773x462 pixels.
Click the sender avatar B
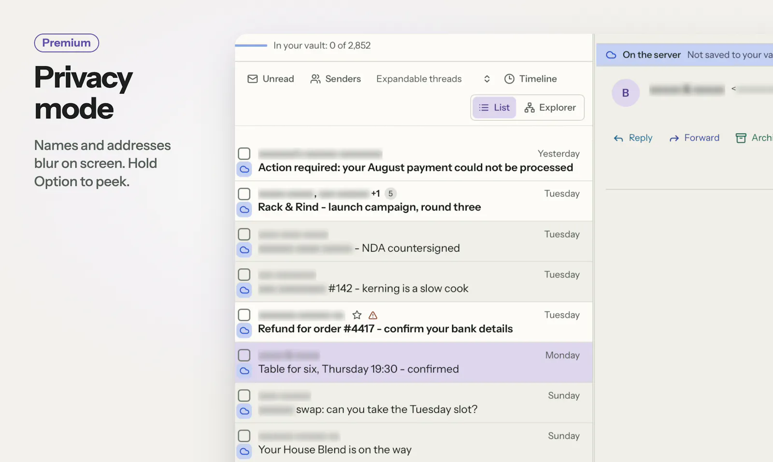pos(626,93)
